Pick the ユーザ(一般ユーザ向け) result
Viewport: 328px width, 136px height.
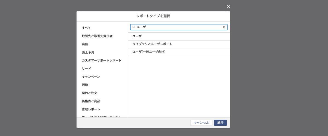click(179, 52)
